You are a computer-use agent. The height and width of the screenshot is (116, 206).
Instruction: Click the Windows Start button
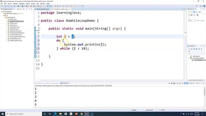pyautogui.click(x=3, y=114)
